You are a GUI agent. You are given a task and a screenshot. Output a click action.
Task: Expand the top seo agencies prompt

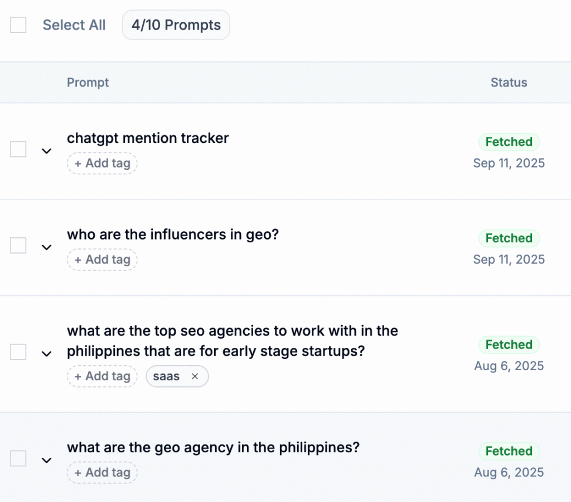(x=47, y=353)
